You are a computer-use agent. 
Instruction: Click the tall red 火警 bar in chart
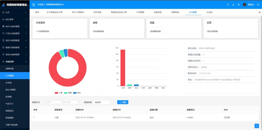click(x=123, y=68)
